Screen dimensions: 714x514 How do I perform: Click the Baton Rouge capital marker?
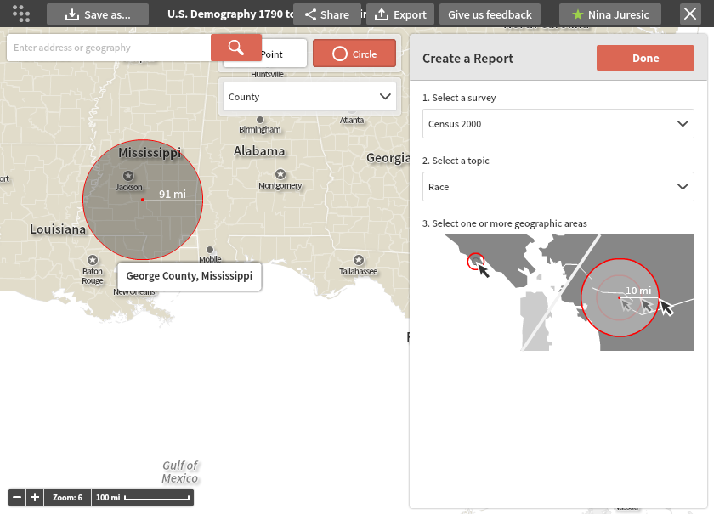coord(93,260)
